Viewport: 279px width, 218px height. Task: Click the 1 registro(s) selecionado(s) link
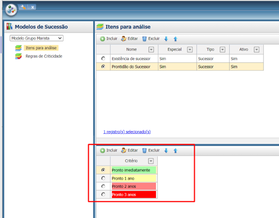(x=127, y=131)
